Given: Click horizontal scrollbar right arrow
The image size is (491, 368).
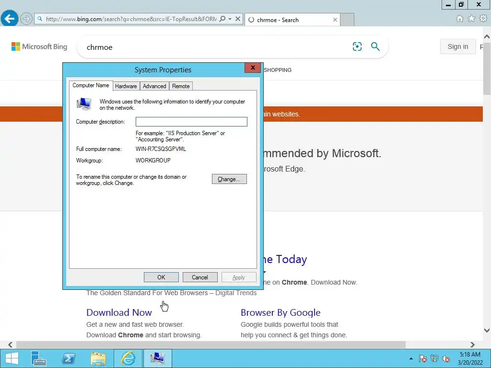Looking at the screenshot, I should point(472,345).
